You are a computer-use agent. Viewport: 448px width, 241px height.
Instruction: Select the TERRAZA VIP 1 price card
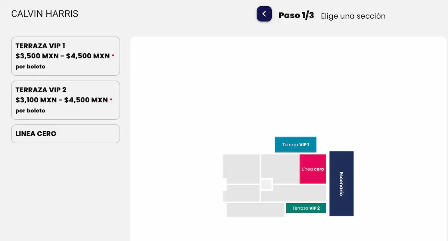pos(65,56)
